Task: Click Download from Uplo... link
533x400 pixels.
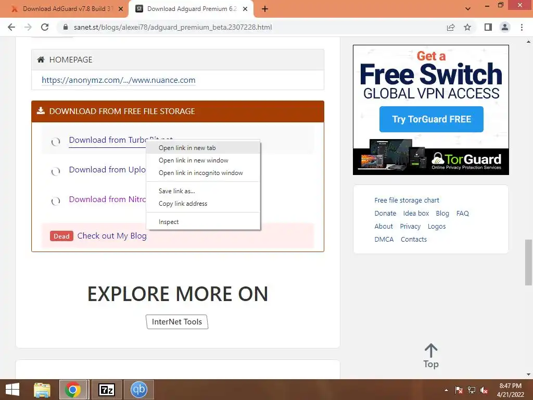Action: pyautogui.click(x=107, y=169)
